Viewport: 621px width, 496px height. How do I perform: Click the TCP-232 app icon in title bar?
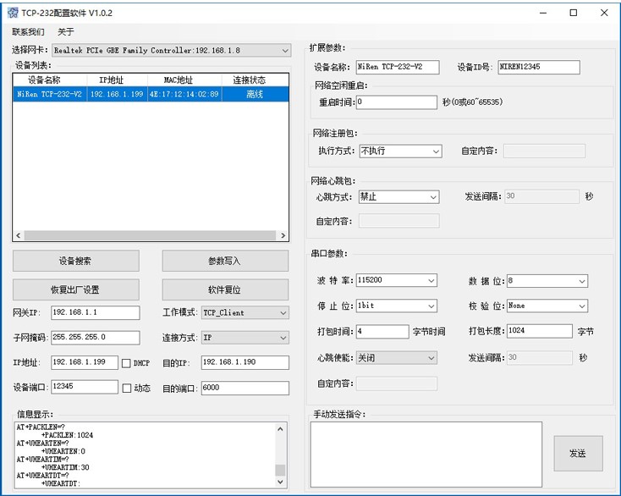click(13, 13)
